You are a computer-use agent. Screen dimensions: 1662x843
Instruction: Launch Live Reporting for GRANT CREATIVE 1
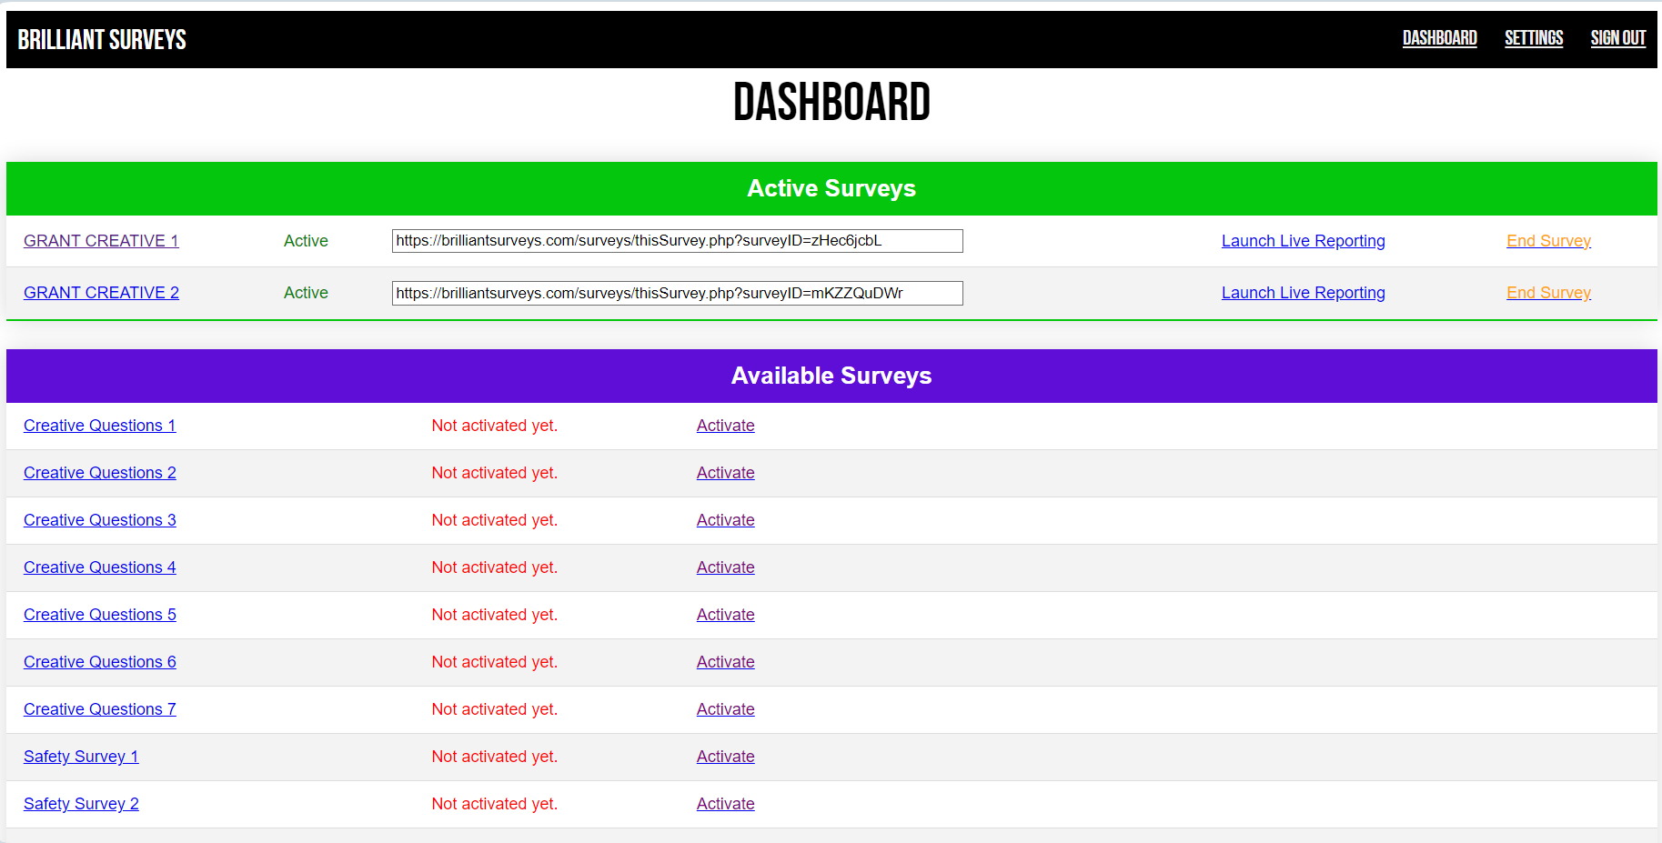(x=1303, y=241)
